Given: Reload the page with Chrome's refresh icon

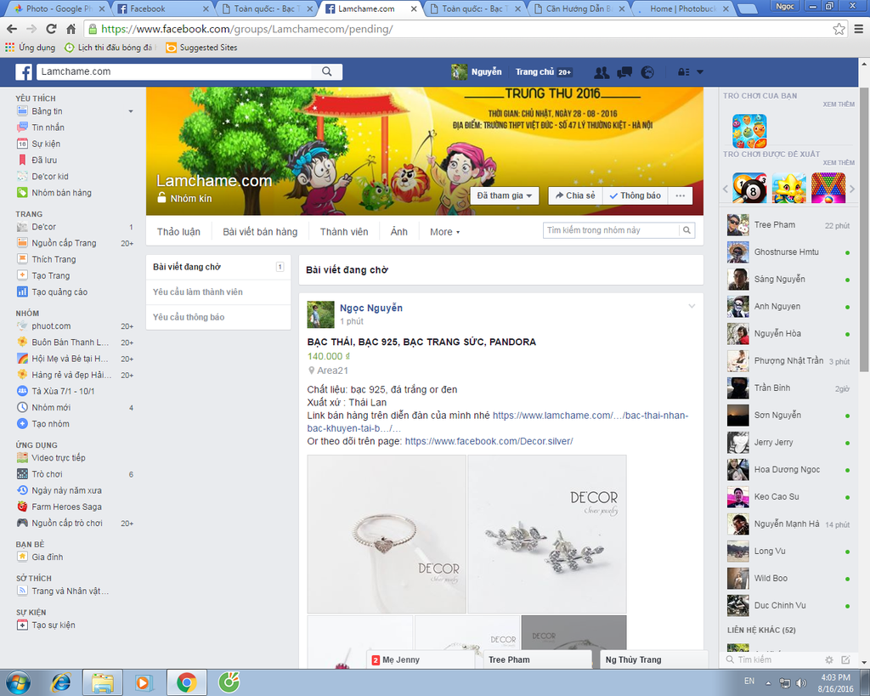Looking at the screenshot, I should pos(51,29).
